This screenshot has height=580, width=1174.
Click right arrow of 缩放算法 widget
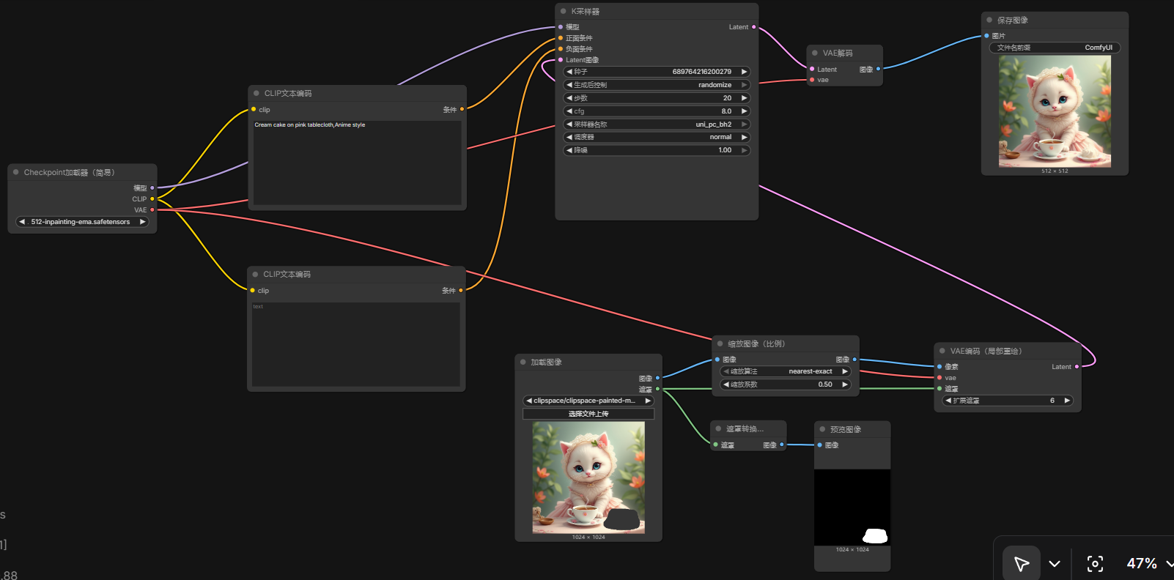click(x=844, y=371)
